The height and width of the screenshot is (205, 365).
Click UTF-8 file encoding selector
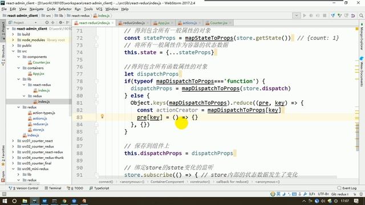coord(323,194)
